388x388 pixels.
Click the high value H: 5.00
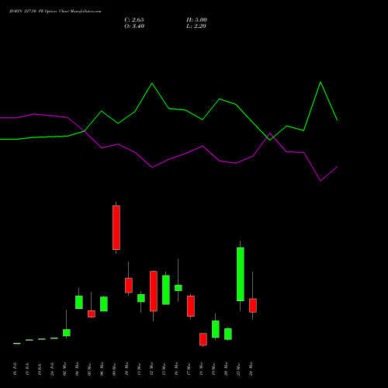196,20
